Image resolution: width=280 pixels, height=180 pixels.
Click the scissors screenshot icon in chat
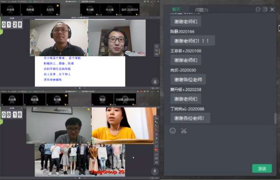(x=184, y=131)
